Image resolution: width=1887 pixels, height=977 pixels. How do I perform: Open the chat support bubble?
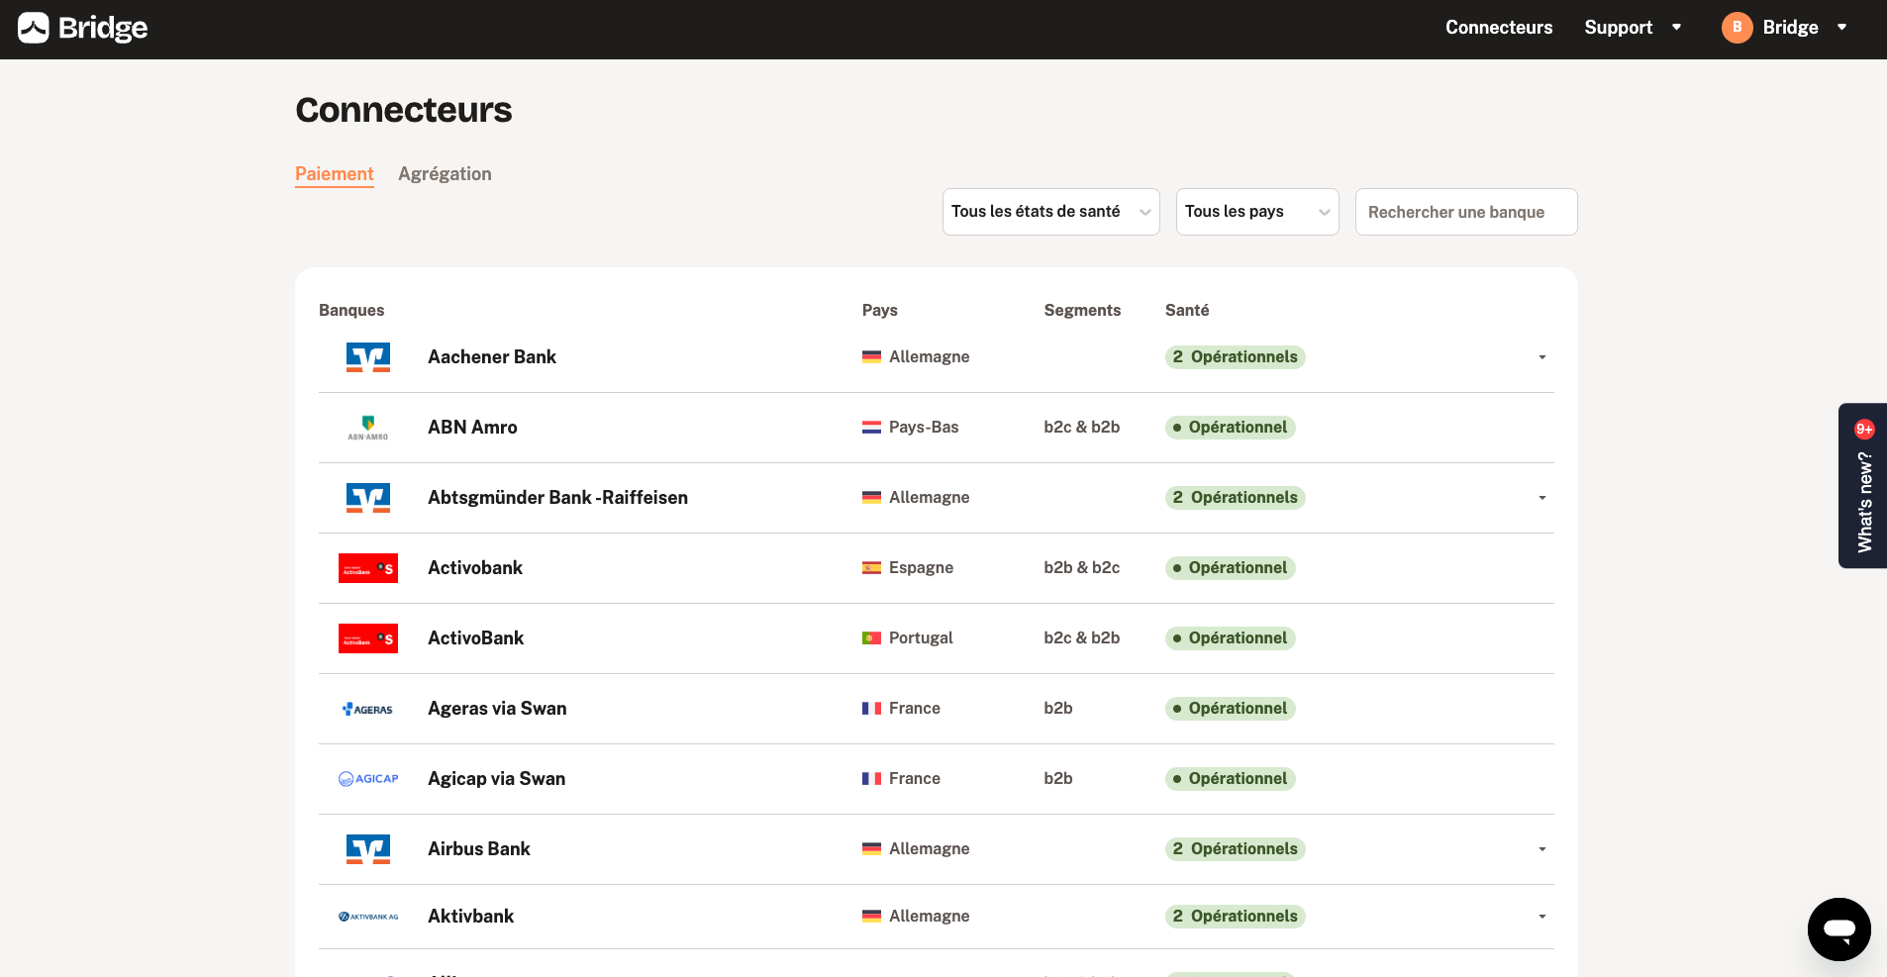click(x=1838, y=928)
